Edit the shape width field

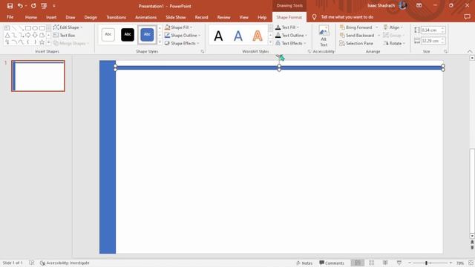click(x=430, y=41)
